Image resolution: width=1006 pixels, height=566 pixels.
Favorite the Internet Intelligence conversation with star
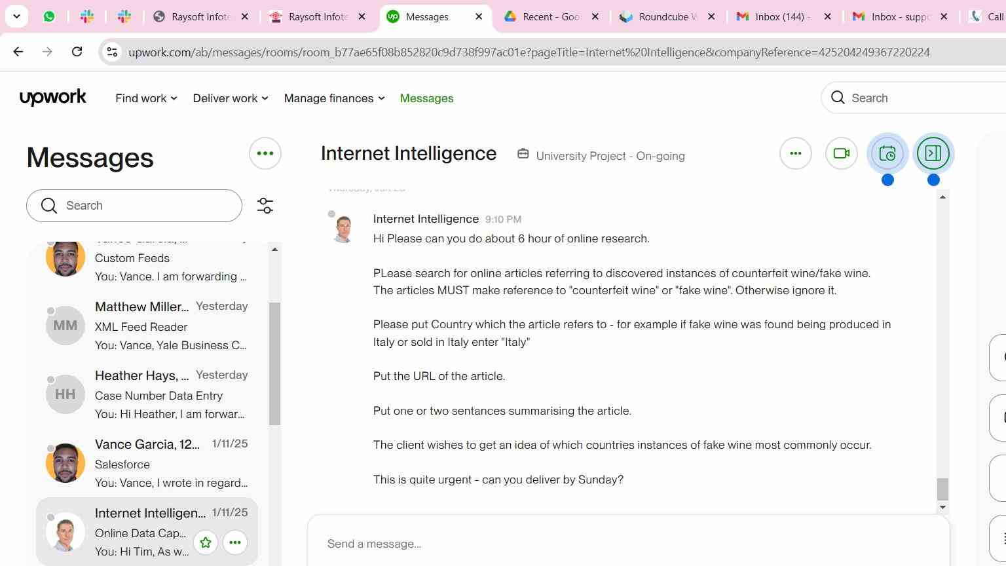206,542
